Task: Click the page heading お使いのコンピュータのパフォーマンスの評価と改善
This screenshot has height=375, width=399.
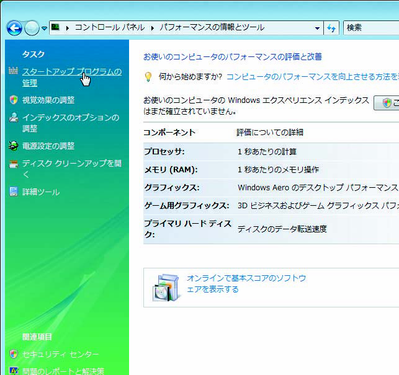Action: (233, 56)
